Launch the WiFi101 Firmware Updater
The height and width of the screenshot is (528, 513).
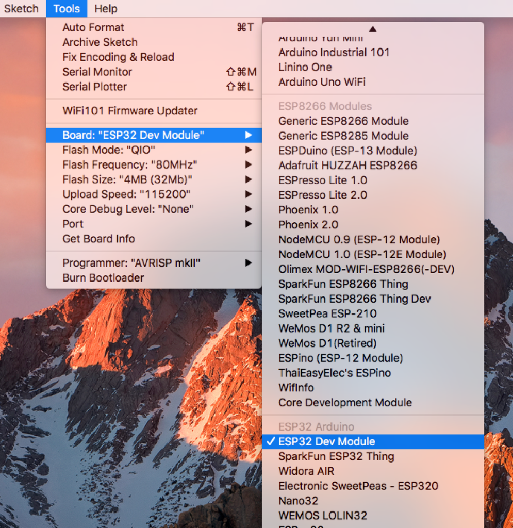154,111
